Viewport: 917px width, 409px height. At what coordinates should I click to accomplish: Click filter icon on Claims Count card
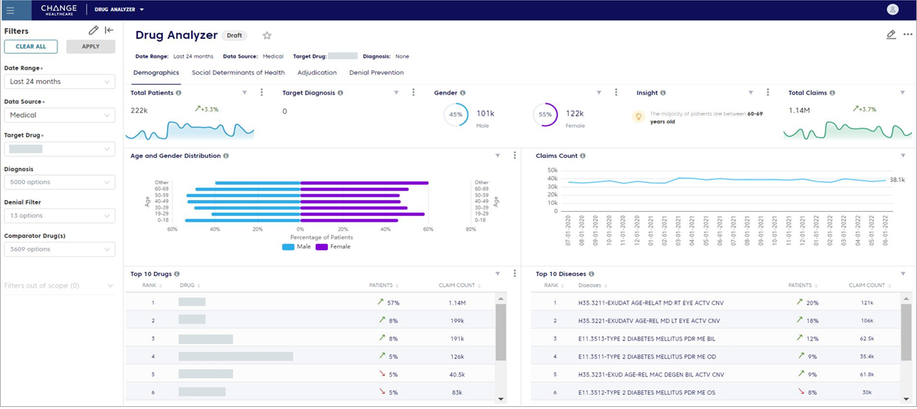pos(903,156)
